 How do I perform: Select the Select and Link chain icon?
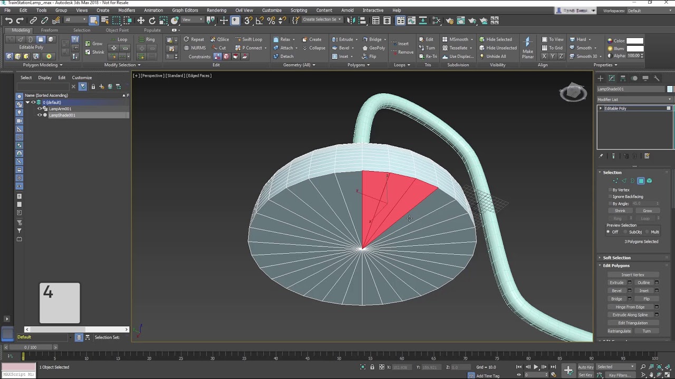tap(33, 21)
